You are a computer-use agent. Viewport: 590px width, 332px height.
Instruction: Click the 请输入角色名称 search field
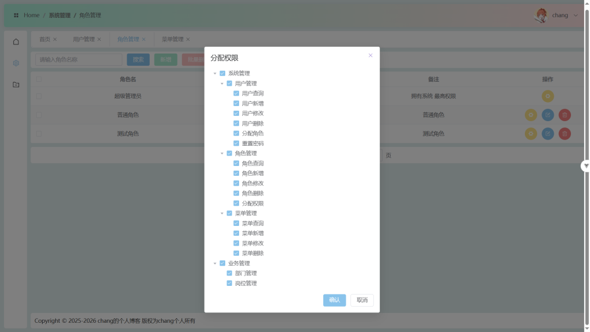[78, 59]
